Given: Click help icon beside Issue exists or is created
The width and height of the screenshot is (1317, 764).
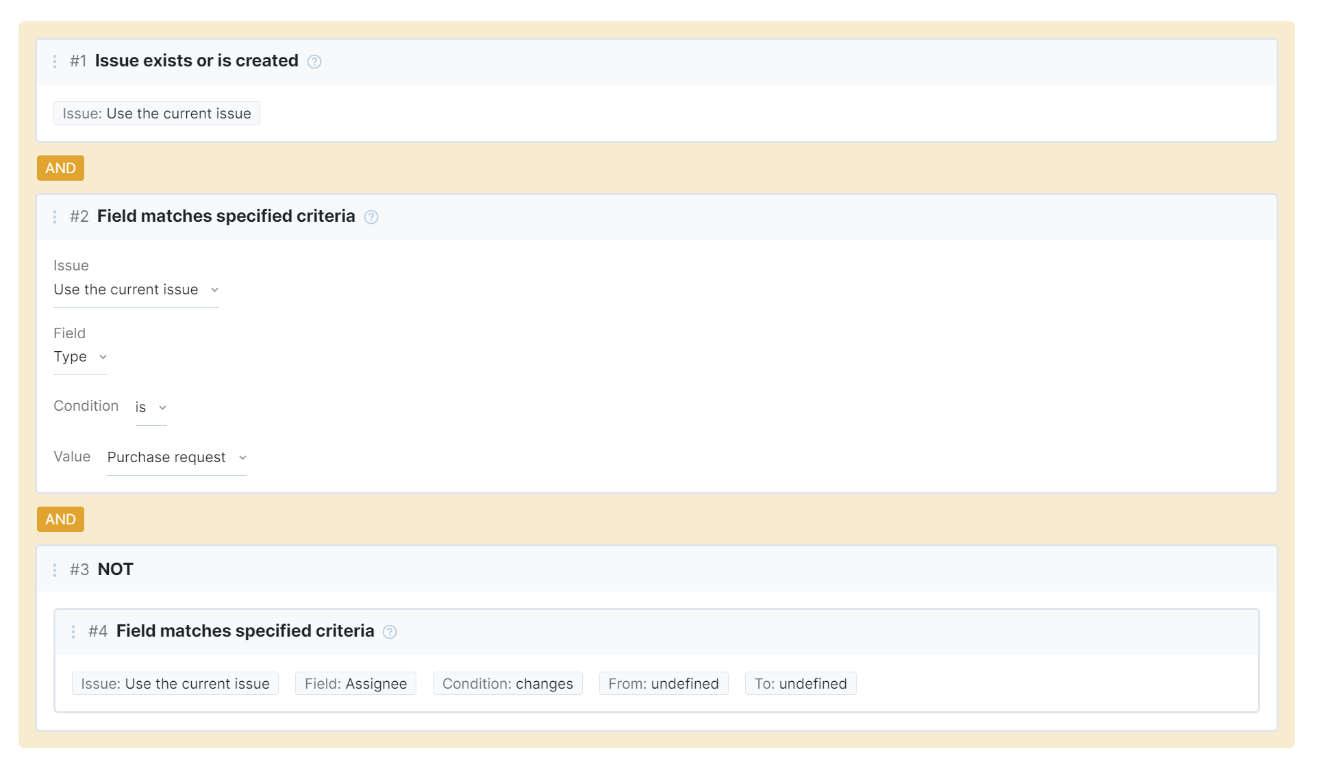Looking at the screenshot, I should pyautogui.click(x=314, y=62).
